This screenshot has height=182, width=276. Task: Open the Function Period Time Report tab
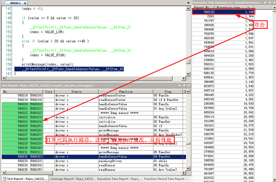[x=167, y=179]
